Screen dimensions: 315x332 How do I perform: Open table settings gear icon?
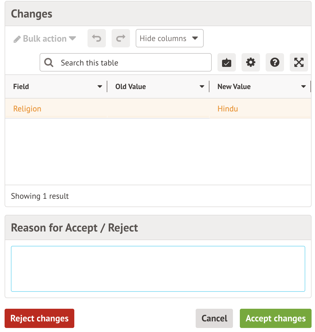click(x=251, y=62)
